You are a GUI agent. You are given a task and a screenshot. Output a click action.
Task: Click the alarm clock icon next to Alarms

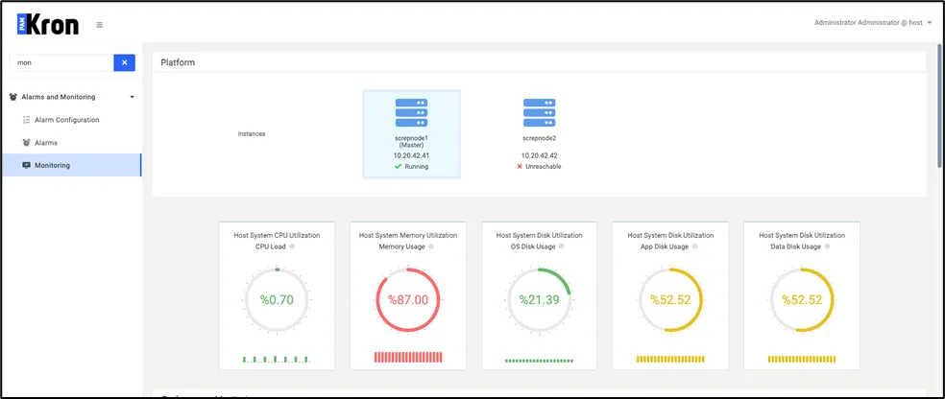(x=27, y=143)
